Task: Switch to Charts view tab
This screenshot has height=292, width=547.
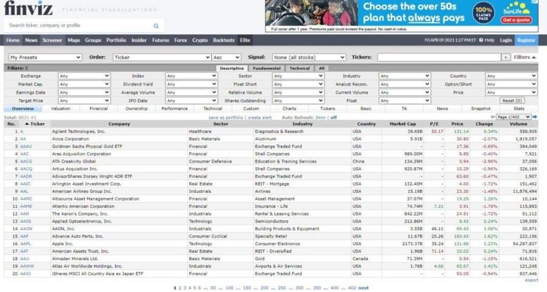Action: (289, 109)
